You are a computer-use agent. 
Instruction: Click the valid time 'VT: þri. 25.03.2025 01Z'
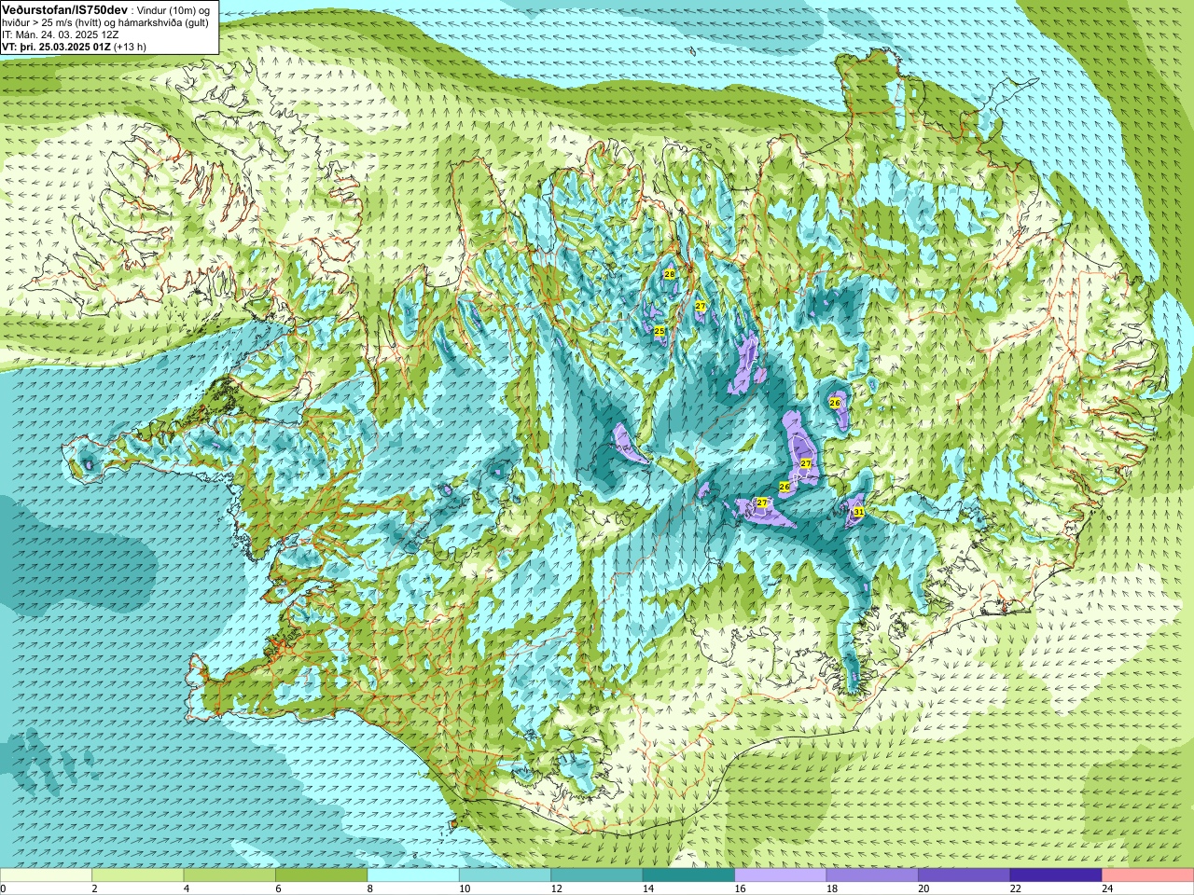(x=56, y=47)
